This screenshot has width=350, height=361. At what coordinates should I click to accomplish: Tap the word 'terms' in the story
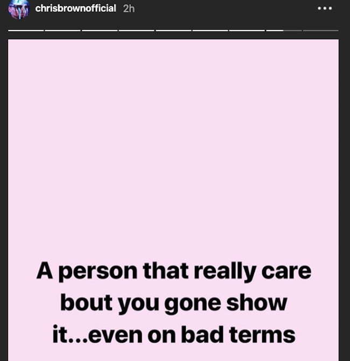pos(262,335)
